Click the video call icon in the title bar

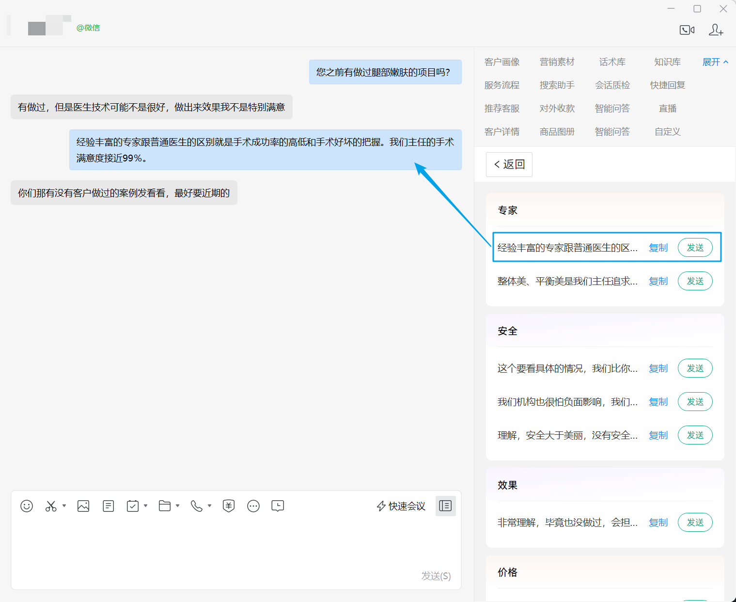pos(687,29)
